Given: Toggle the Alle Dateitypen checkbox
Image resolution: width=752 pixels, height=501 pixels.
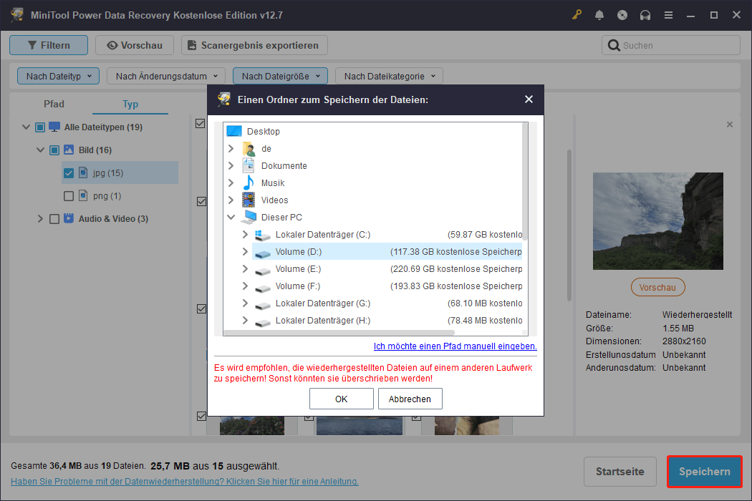Looking at the screenshot, I should tap(40, 127).
